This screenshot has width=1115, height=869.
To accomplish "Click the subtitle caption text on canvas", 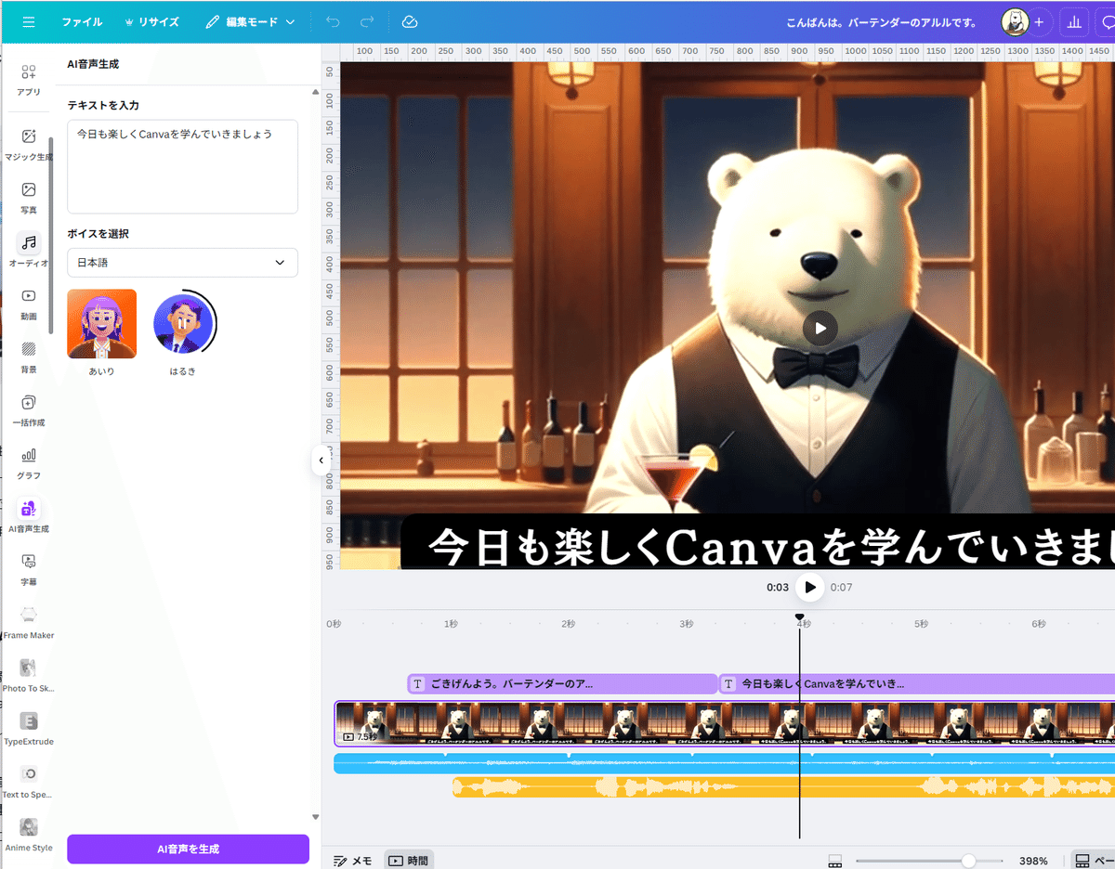I will coord(771,549).
